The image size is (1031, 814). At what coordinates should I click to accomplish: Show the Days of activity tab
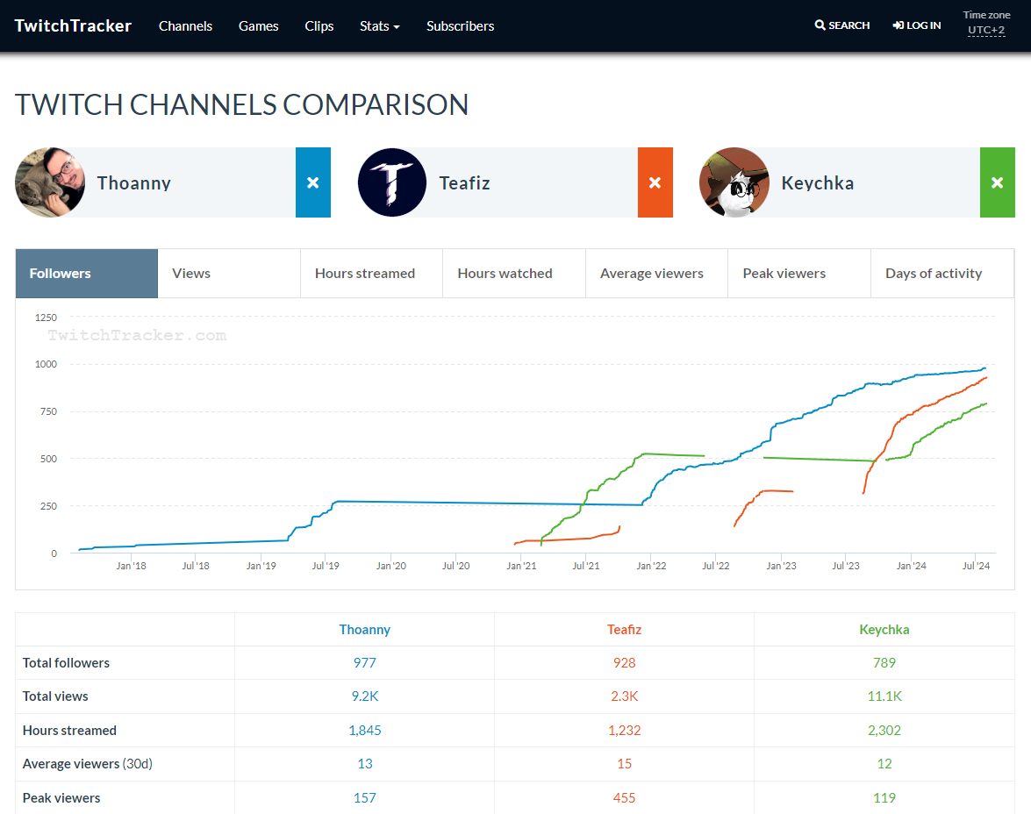tap(933, 274)
